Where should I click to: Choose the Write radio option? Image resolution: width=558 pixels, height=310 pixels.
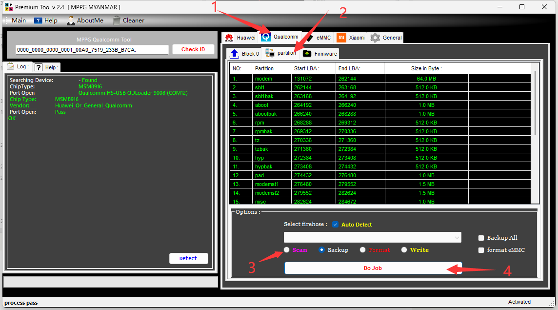404,250
